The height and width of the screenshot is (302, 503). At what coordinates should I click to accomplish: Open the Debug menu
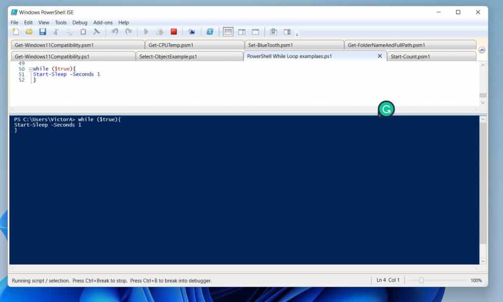(80, 23)
